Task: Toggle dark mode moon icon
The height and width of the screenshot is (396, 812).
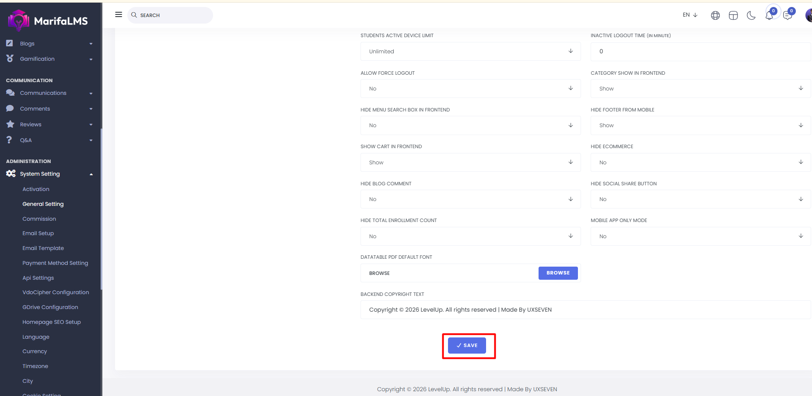Action: [751, 15]
